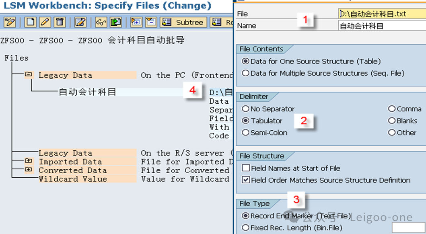
Task: Enable Field Names at Start of File
Action: [245, 168]
